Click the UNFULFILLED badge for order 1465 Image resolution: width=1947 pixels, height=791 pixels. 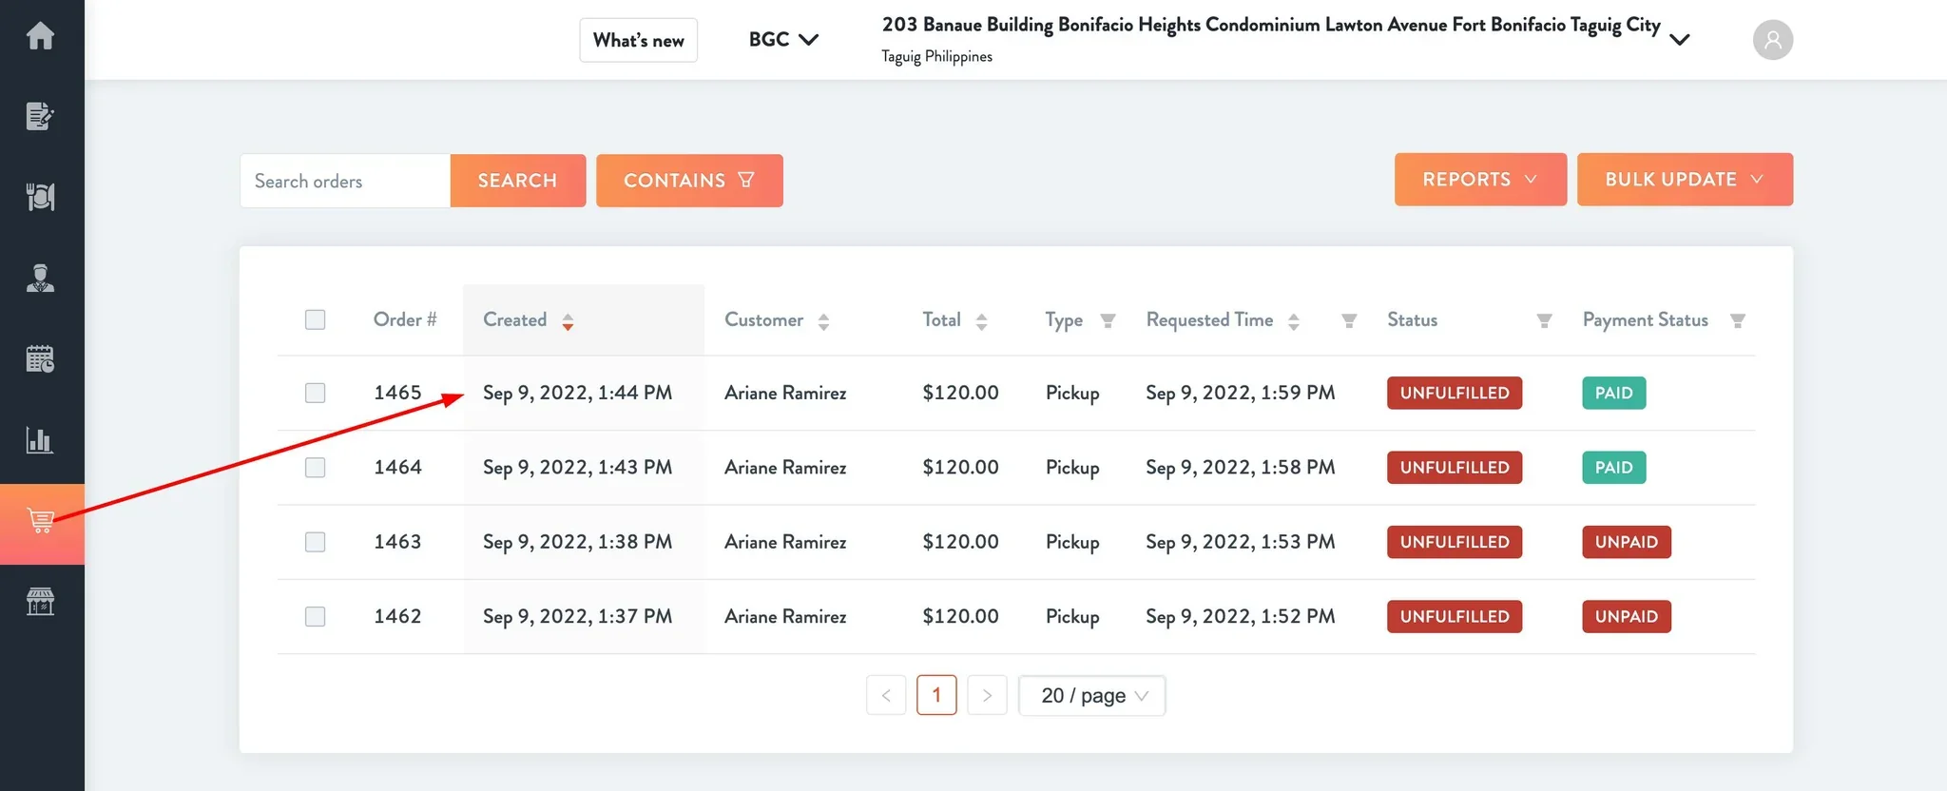coord(1455,393)
